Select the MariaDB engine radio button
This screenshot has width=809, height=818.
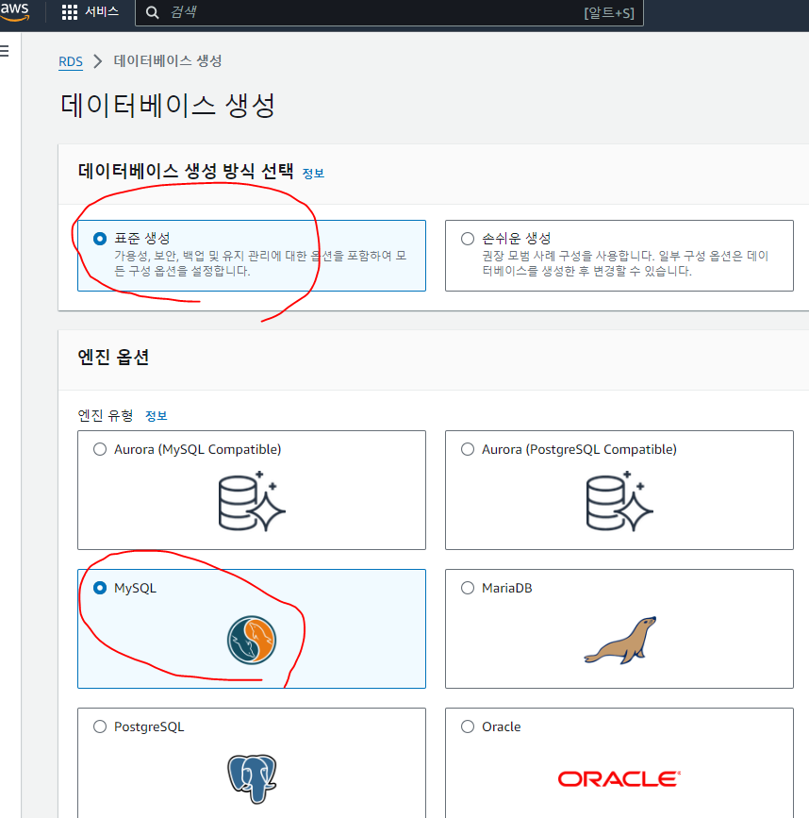point(468,588)
